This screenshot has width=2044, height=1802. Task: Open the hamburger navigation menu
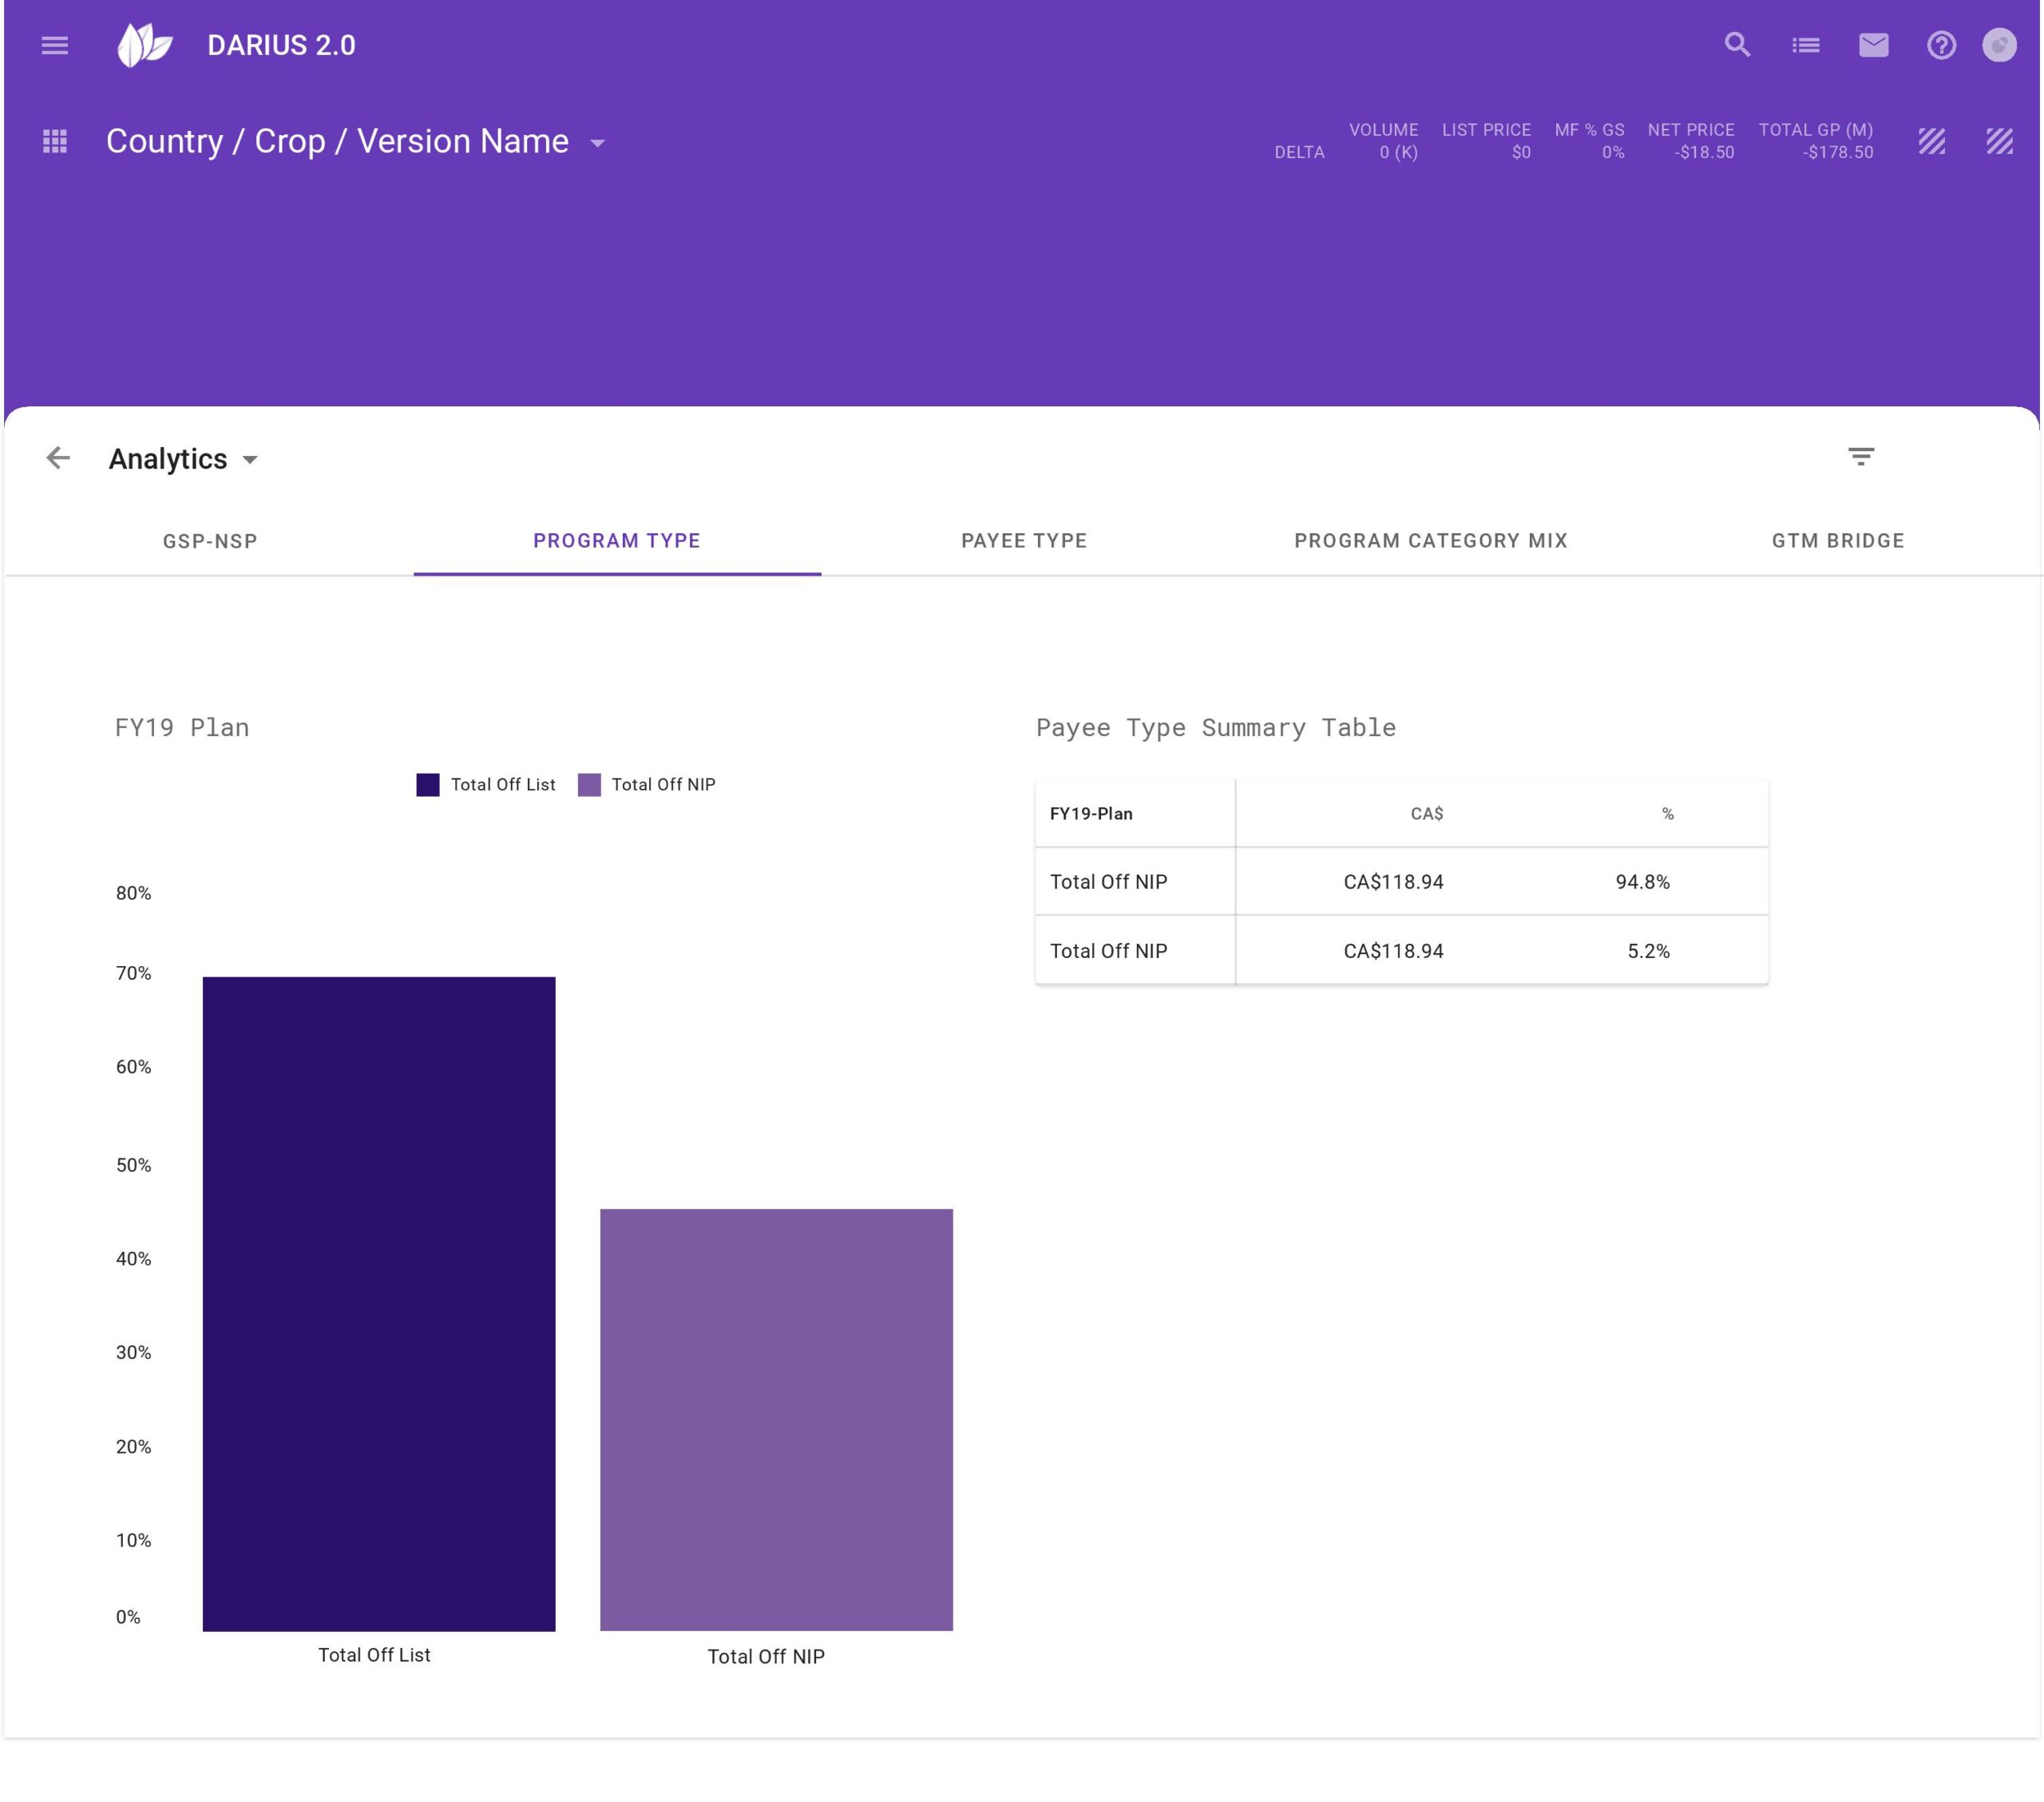(55, 45)
